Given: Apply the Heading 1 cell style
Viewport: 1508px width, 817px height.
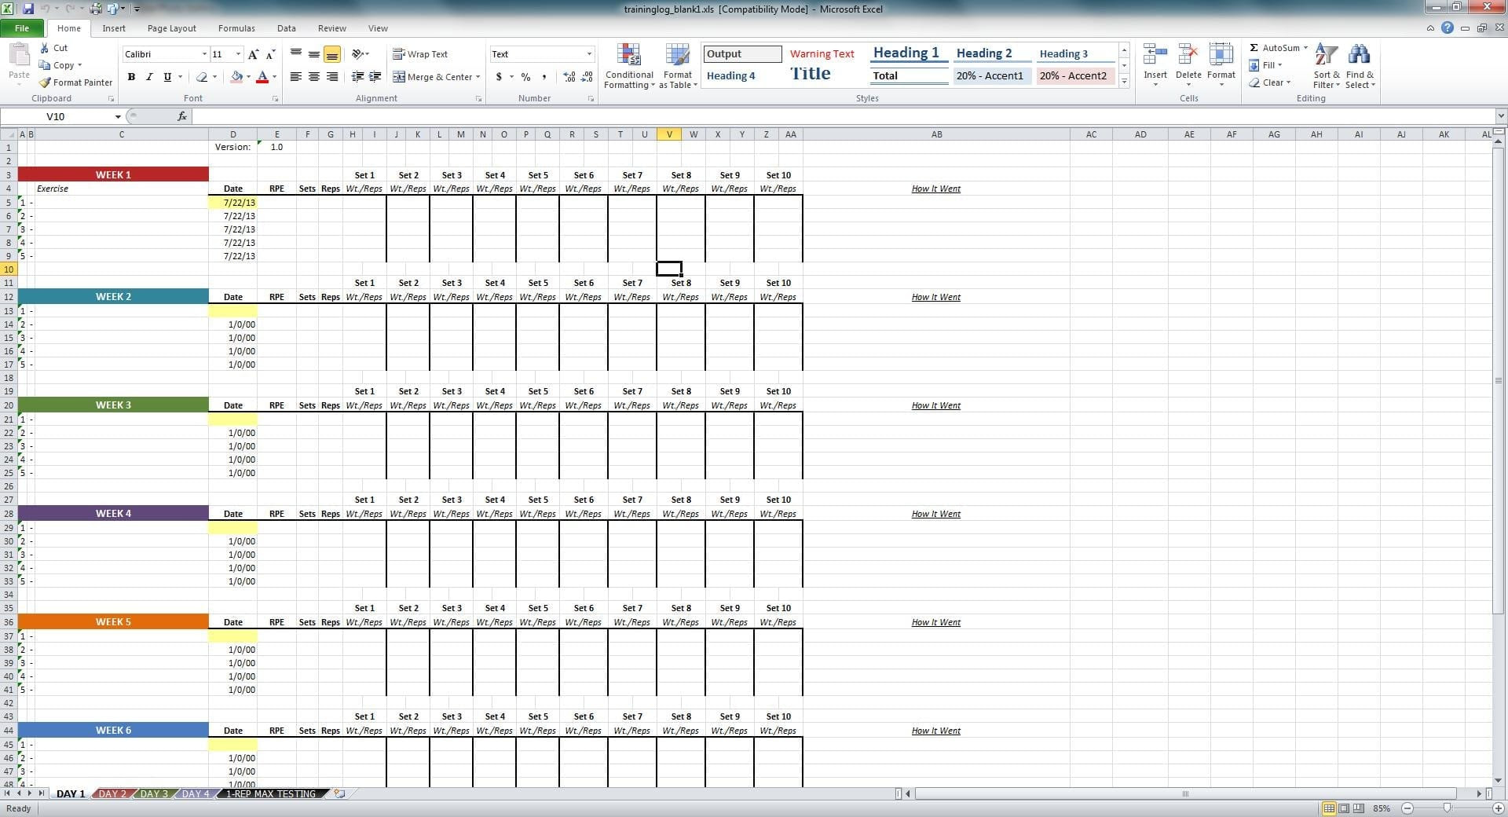Looking at the screenshot, I should point(906,52).
